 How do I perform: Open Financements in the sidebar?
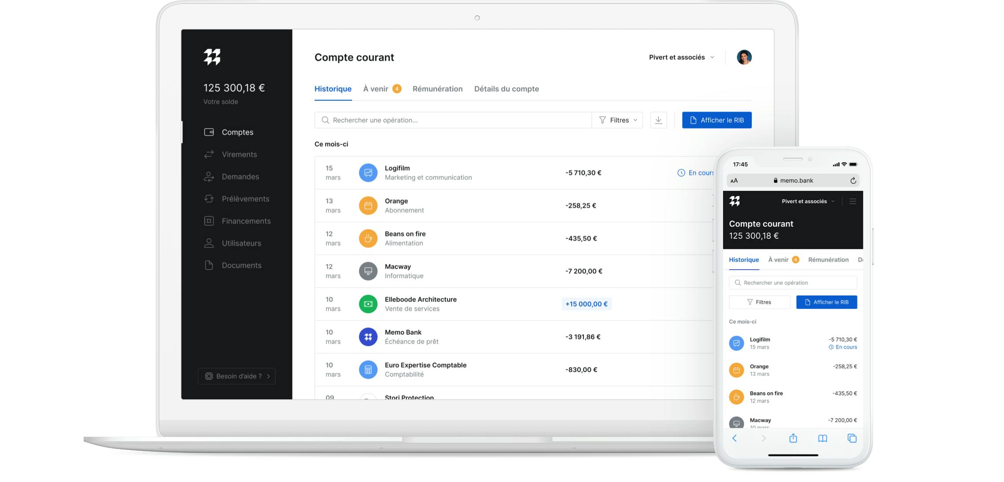237,221
